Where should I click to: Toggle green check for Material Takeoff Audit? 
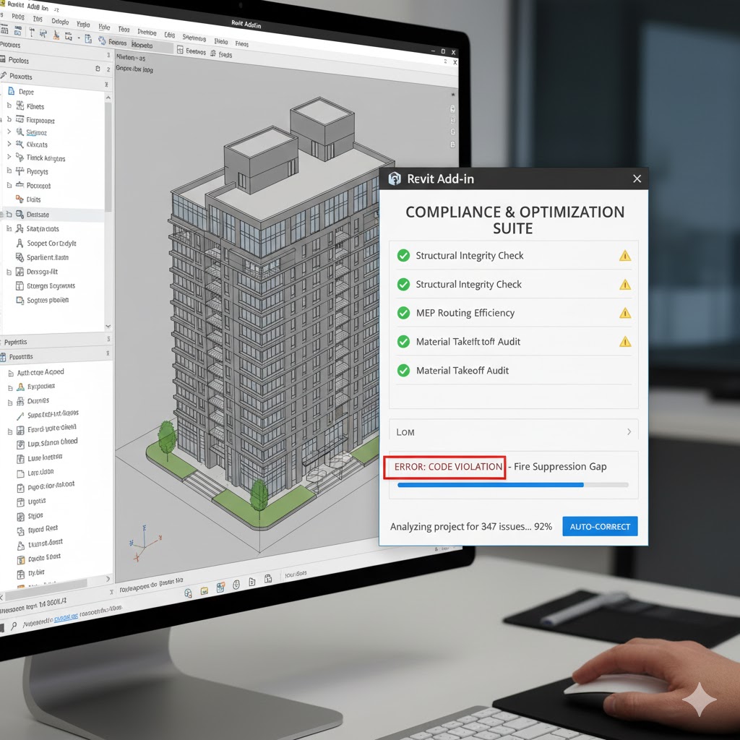[403, 371]
